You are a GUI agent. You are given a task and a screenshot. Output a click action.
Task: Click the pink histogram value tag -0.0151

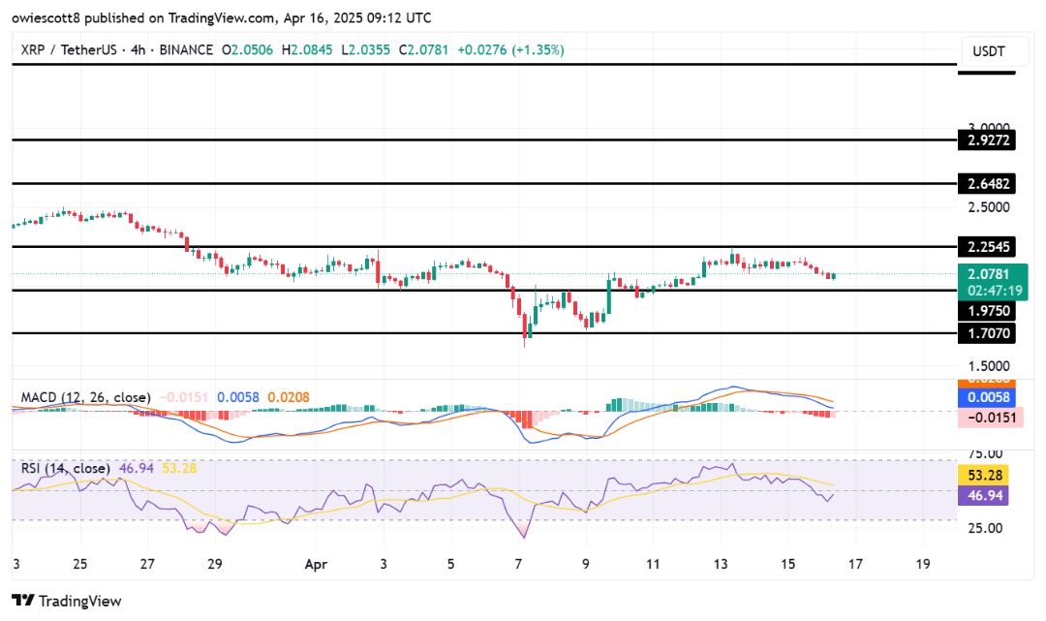tap(987, 417)
